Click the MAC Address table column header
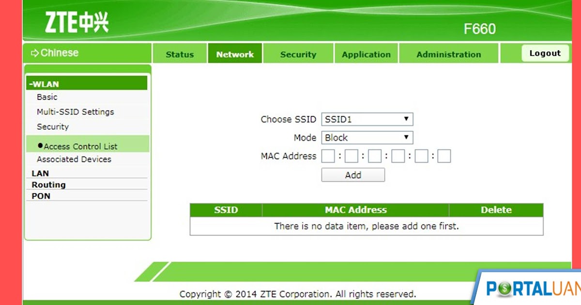 (356, 210)
